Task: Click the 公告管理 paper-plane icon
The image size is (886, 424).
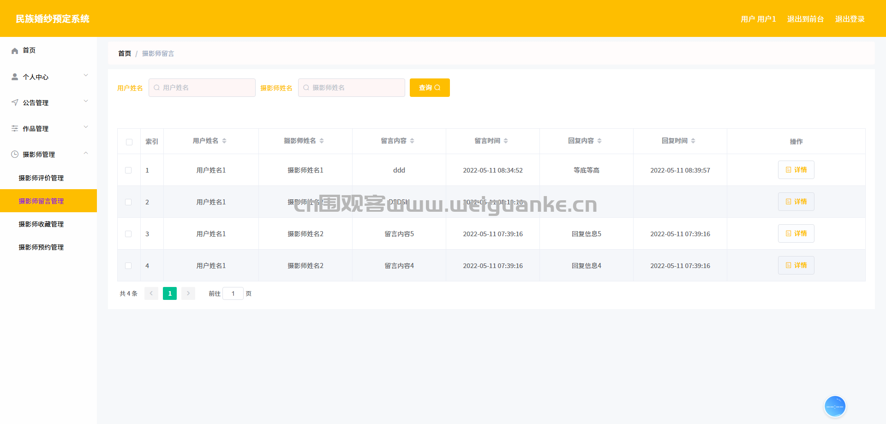Action: [x=15, y=102]
